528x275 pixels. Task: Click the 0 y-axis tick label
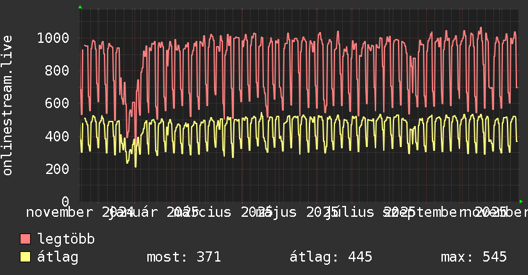click(x=65, y=201)
